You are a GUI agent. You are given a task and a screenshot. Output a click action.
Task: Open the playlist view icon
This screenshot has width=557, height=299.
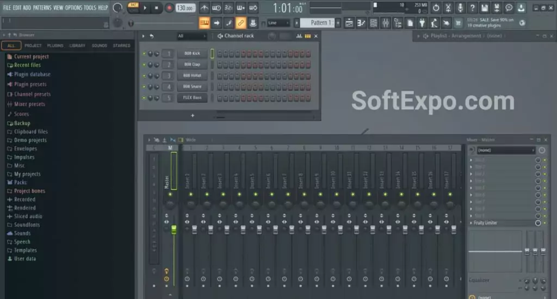(349, 23)
